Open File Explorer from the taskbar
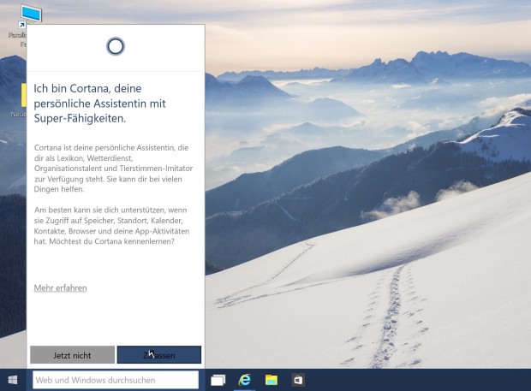 [271, 380]
